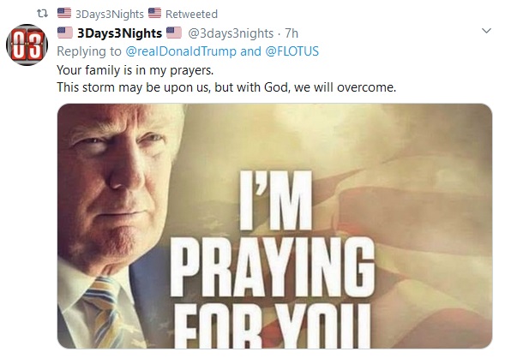This screenshot has height=358, width=505.
Task: Open the attached tweet image
Action: [274, 226]
